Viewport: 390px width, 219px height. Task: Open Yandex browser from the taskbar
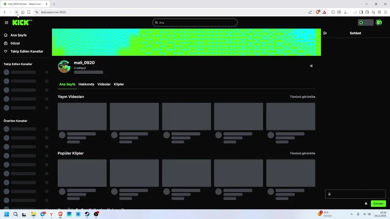(51, 214)
